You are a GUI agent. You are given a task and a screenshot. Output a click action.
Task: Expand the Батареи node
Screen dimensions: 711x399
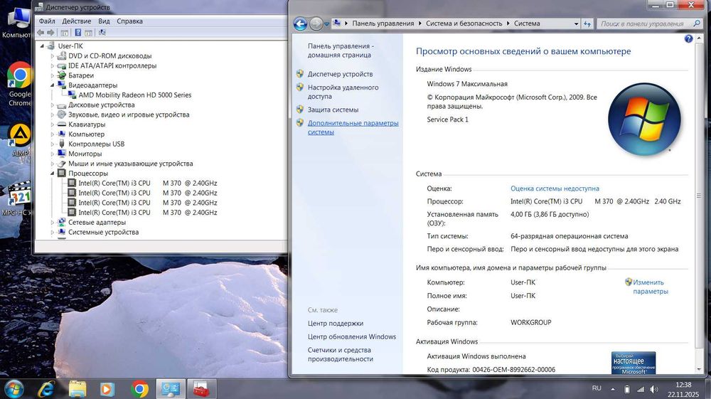[x=52, y=75]
